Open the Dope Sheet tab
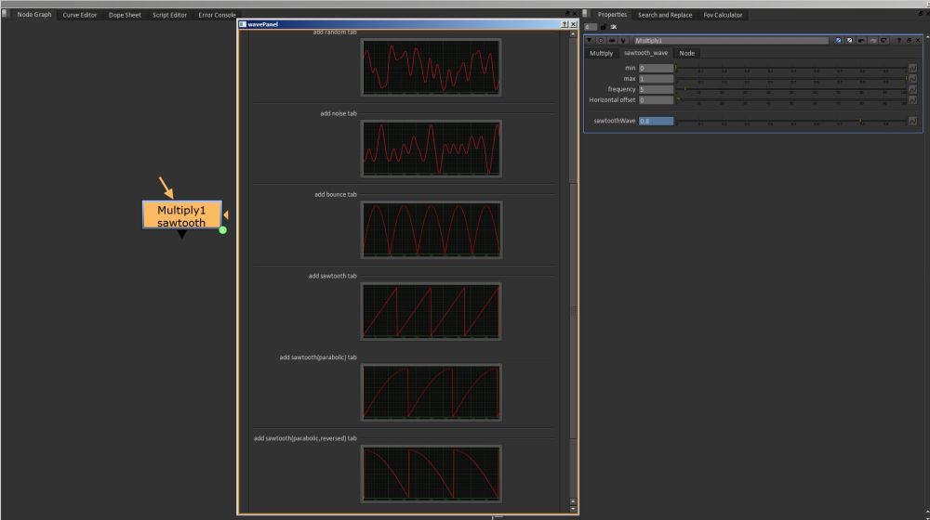The height and width of the screenshot is (520, 930). [125, 15]
